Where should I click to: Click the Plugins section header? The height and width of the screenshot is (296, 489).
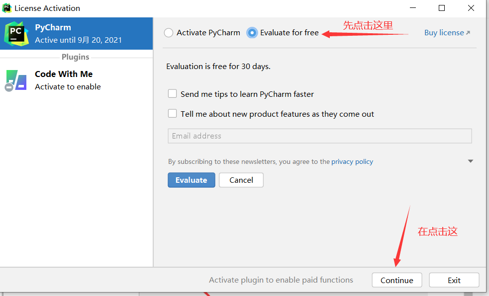pos(76,57)
